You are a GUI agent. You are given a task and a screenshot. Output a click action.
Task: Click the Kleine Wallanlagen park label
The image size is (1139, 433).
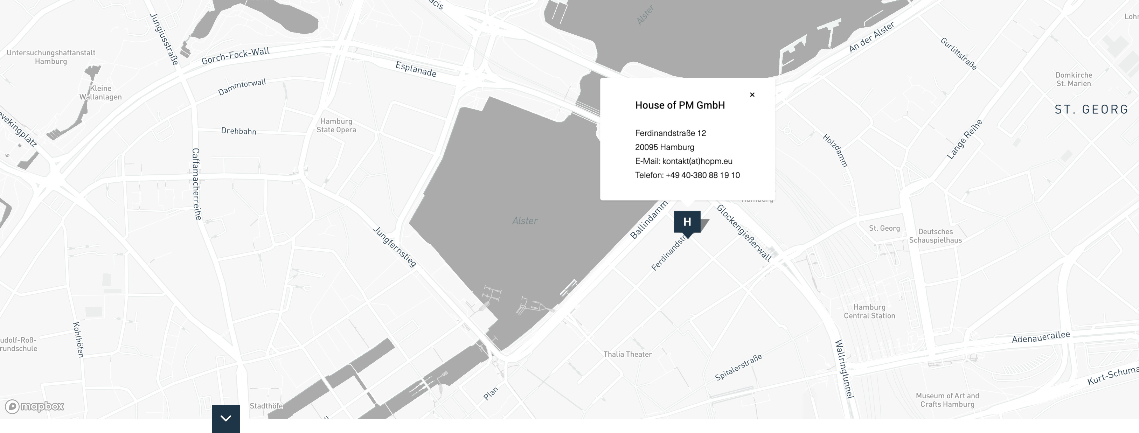click(x=100, y=92)
